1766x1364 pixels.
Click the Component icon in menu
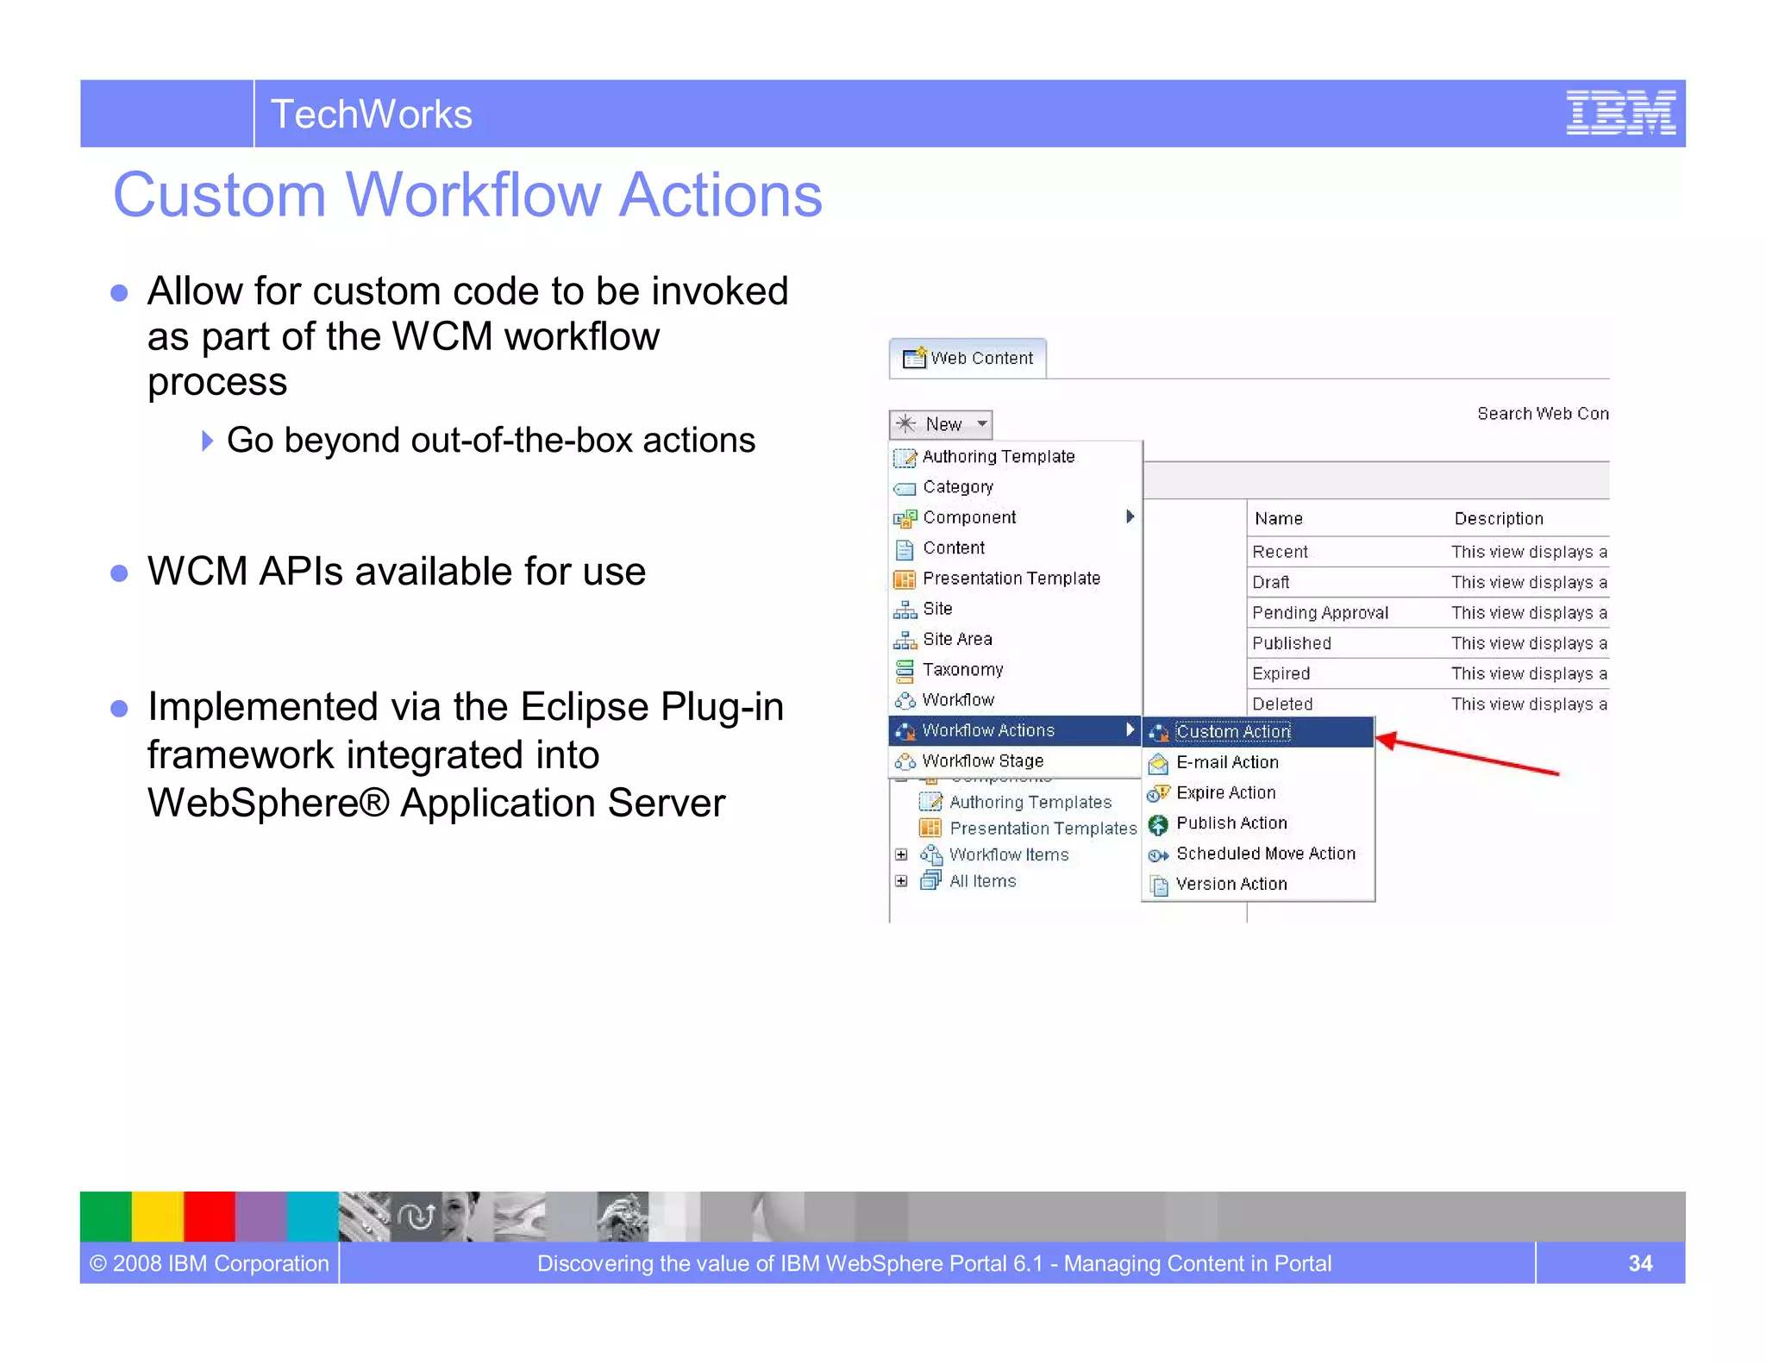905,518
